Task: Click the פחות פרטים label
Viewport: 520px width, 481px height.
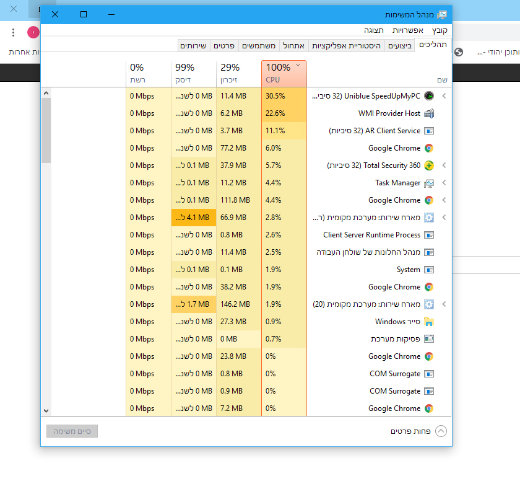Action: [x=410, y=431]
